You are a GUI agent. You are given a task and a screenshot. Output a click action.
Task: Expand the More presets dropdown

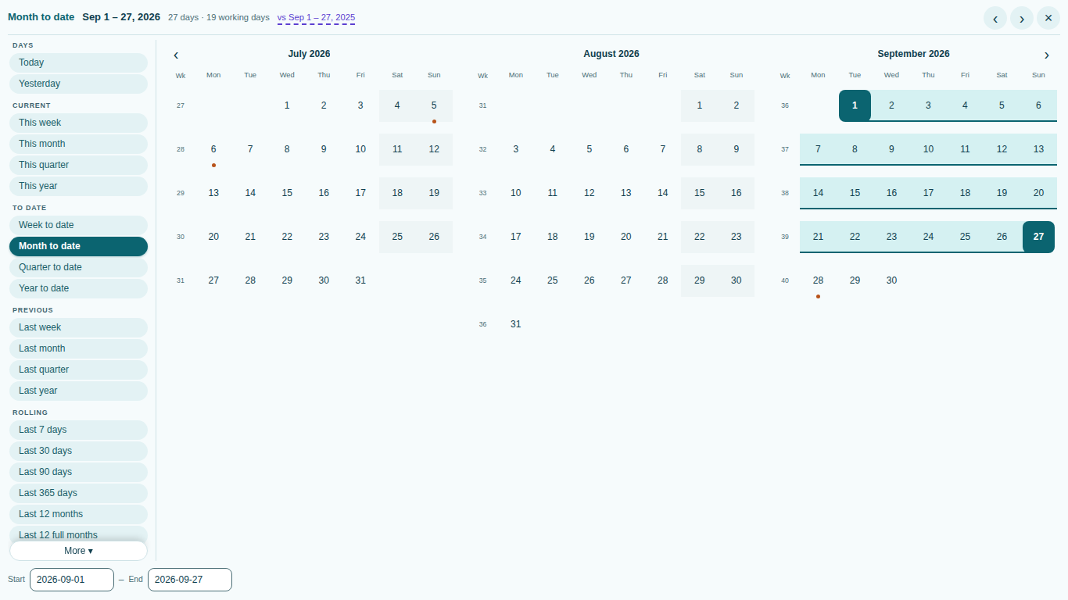78,551
